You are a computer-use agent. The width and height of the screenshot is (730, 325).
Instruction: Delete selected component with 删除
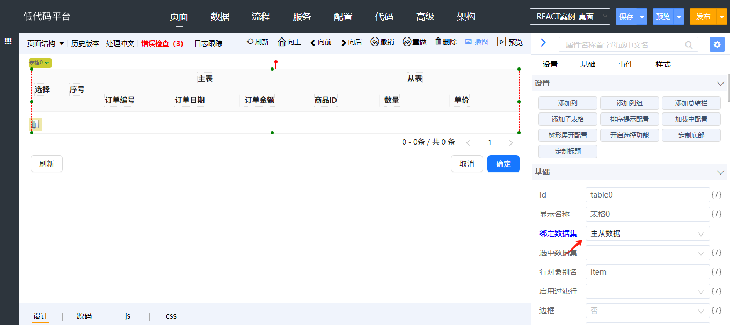[446, 42]
